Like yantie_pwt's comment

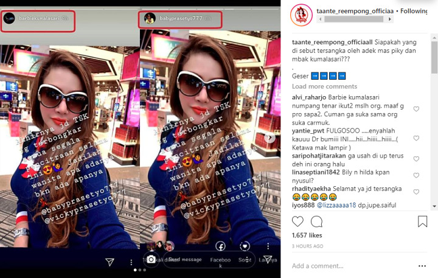point(416,138)
